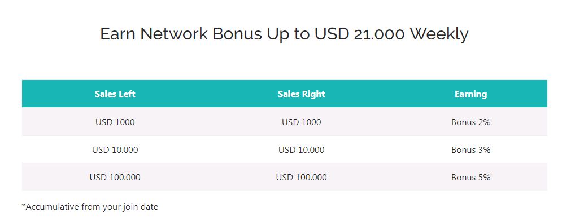Viewport: 562px width, 221px height.
Task: Click USD 100.000 in Sales Right column
Action: point(302,177)
